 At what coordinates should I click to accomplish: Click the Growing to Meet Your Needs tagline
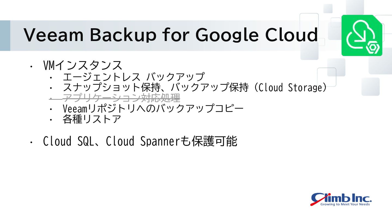click(345, 204)
